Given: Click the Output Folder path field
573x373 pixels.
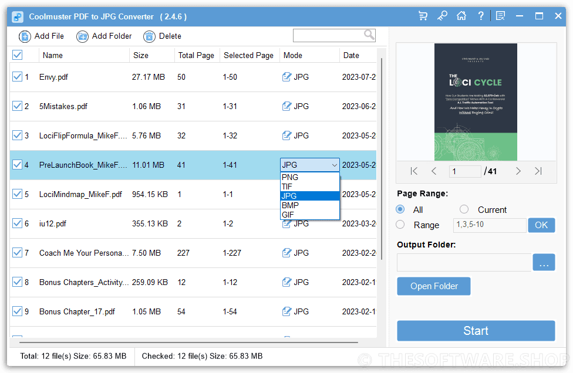Looking at the screenshot, I should pos(464,262).
